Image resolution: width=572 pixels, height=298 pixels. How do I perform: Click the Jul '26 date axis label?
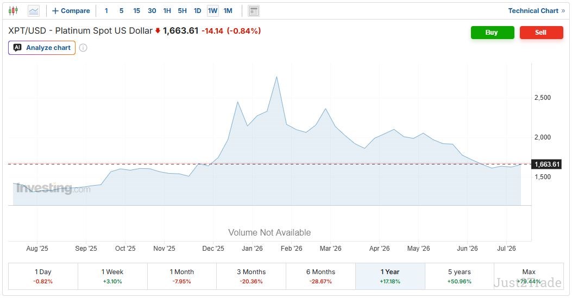pyautogui.click(x=507, y=249)
